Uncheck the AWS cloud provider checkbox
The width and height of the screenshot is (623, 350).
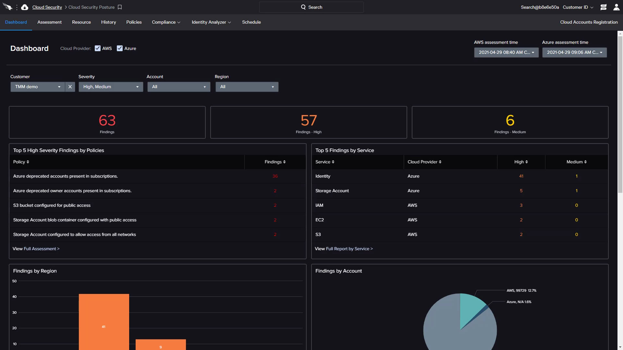98,48
